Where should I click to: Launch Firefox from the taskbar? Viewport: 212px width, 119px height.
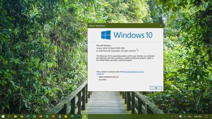[40, 116]
